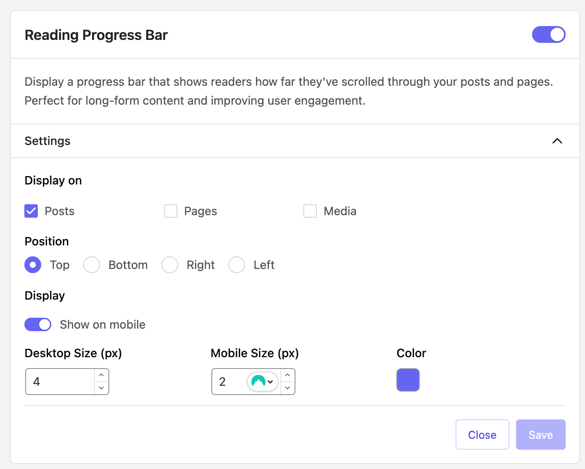The width and height of the screenshot is (585, 469).
Task: Decrease Desktop Size with down arrow
Action: pos(101,388)
